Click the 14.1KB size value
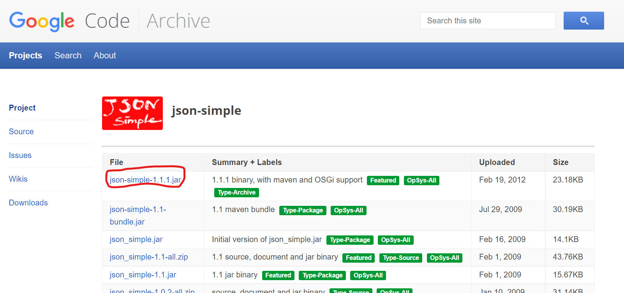Viewport: 624px width, 293px height. click(566, 239)
